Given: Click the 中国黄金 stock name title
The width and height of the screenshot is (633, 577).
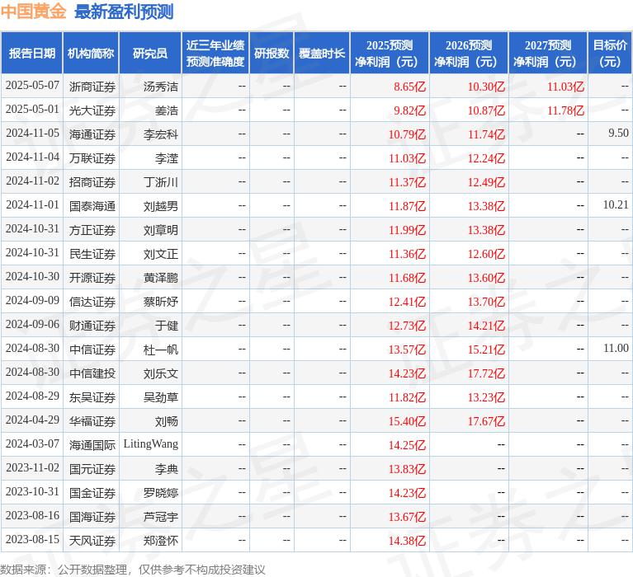Looking at the screenshot, I should click(x=34, y=12).
